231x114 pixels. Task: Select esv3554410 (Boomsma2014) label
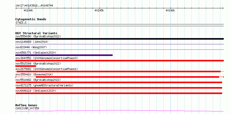[34, 74]
